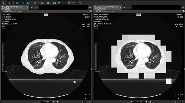Viewport: 185px width, 103px height.
Task: Close the Core_Anonymize tab
Action: click(120, 8)
